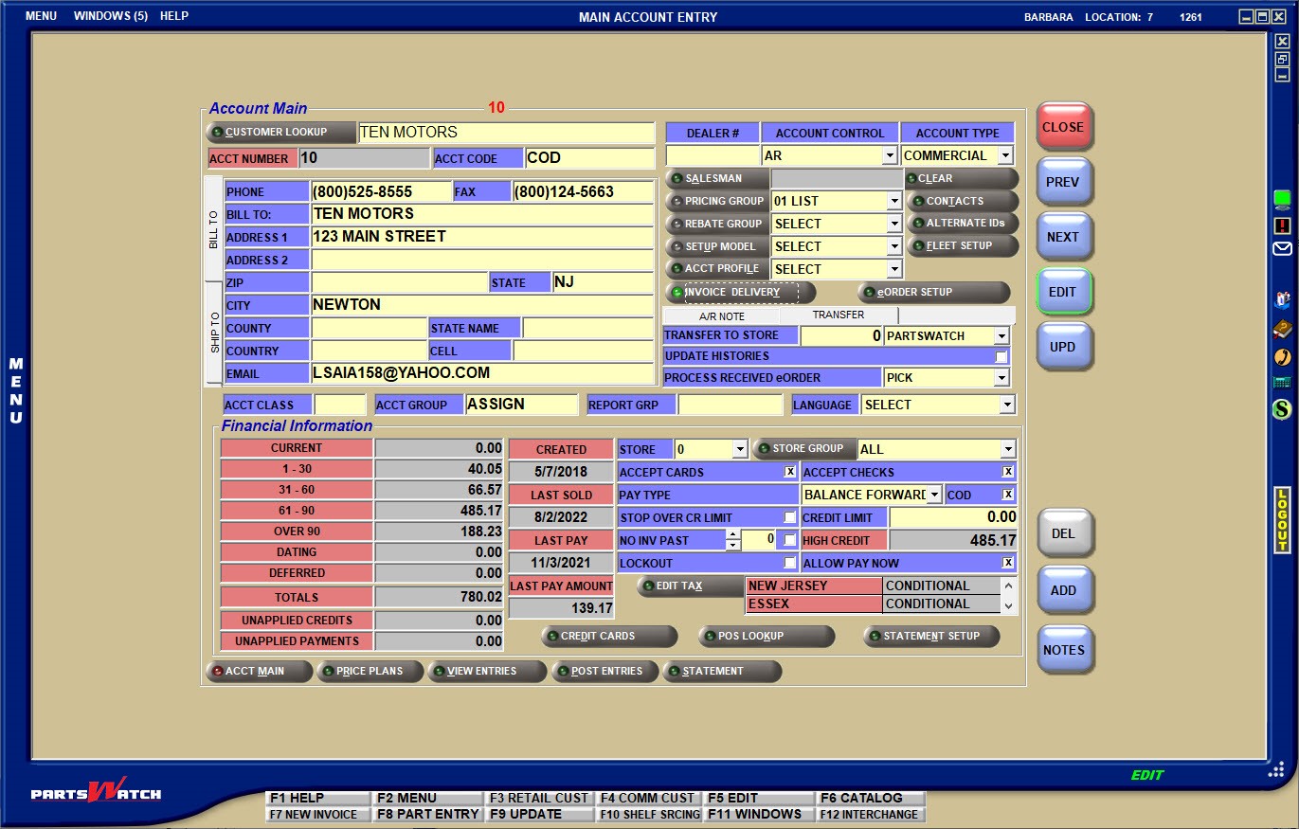Image resolution: width=1299 pixels, height=829 pixels.
Task: Toggle the Update Histories checkbox
Action: point(1001,356)
